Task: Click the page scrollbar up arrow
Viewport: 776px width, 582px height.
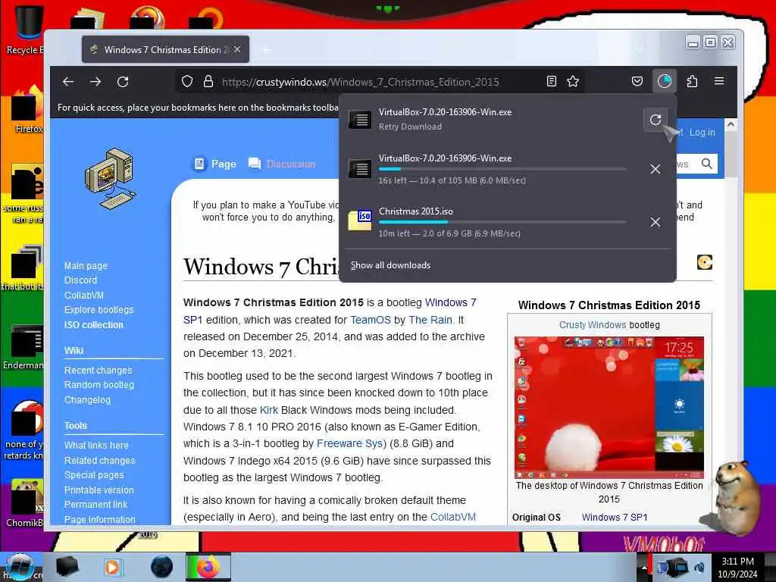Action: pos(731,125)
